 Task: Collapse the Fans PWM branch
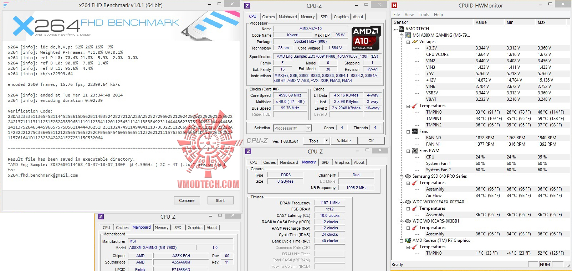(x=408, y=151)
